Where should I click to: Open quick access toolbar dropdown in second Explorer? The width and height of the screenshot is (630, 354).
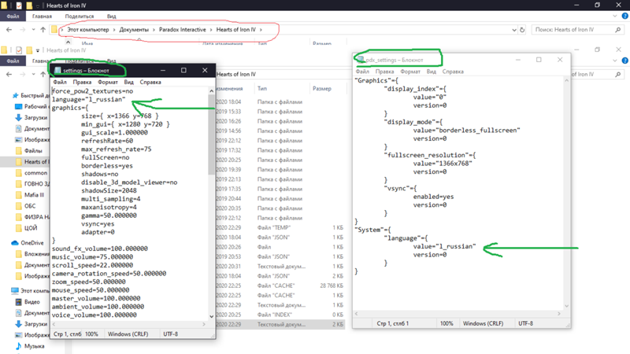point(38,50)
